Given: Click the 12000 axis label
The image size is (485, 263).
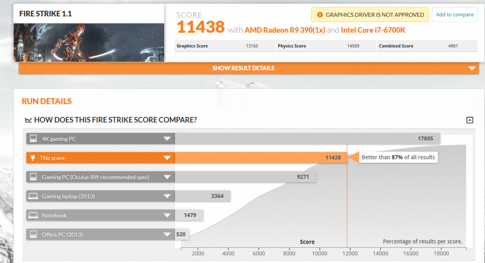Looking at the screenshot, I should [350, 254].
